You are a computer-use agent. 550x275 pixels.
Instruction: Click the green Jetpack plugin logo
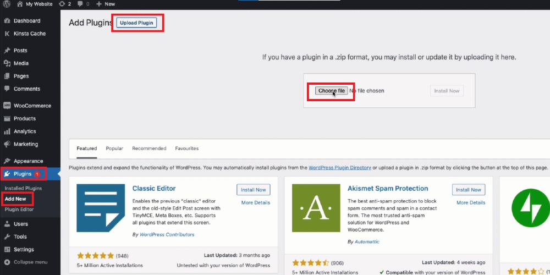coord(530,208)
